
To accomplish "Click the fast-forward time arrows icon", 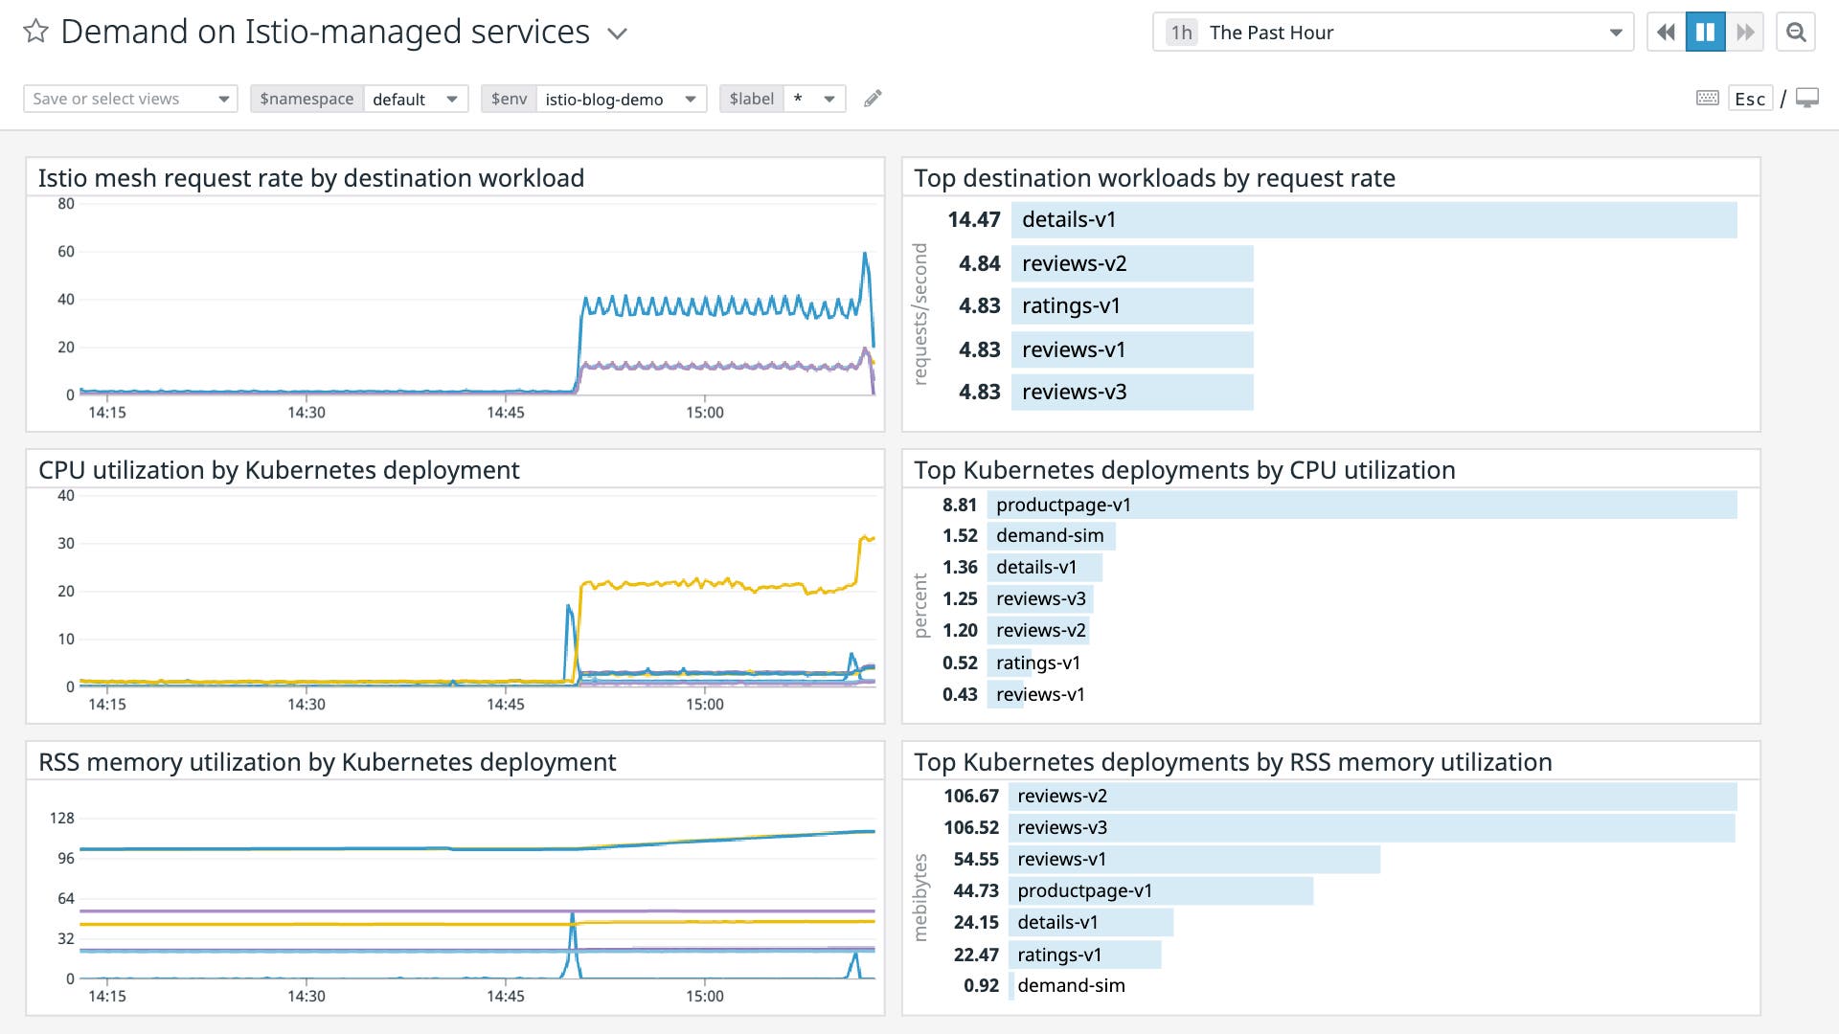I will point(1745,32).
